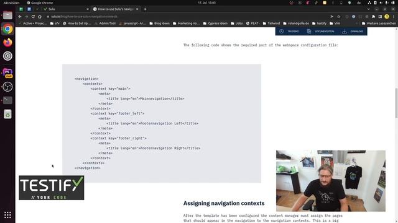Open the 'Documentation' link

pos(321,32)
